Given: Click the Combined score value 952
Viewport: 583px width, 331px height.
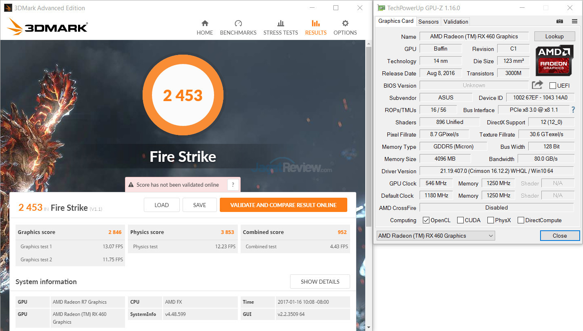Looking at the screenshot, I should (342, 232).
